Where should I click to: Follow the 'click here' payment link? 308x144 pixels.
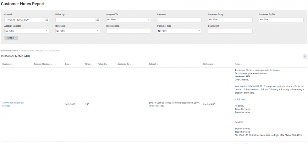click(x=240, y=99)
